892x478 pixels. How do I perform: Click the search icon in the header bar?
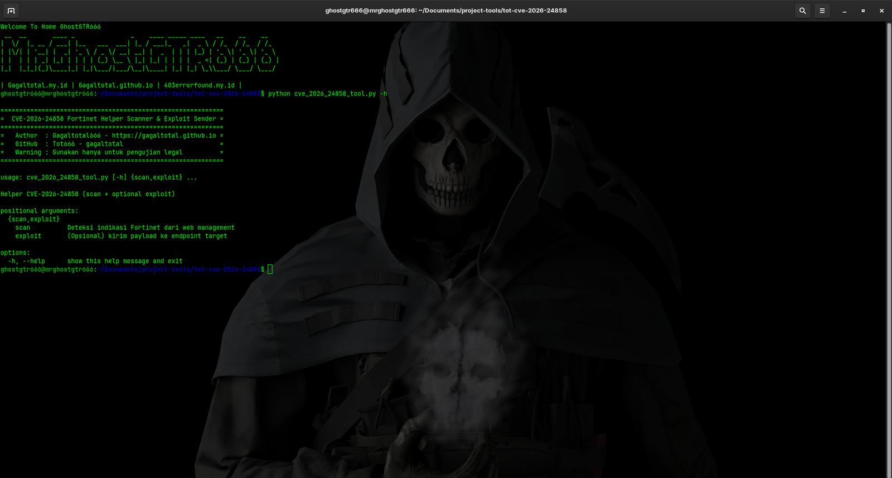[x=803, y=11]
